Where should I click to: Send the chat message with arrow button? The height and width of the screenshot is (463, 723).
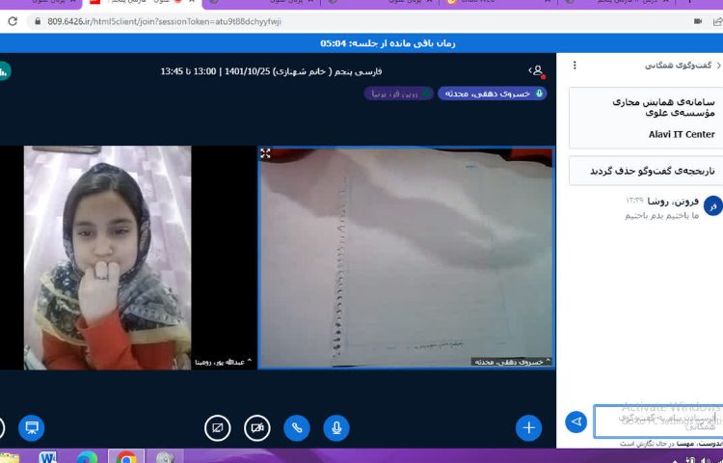[x=576, y=422]
